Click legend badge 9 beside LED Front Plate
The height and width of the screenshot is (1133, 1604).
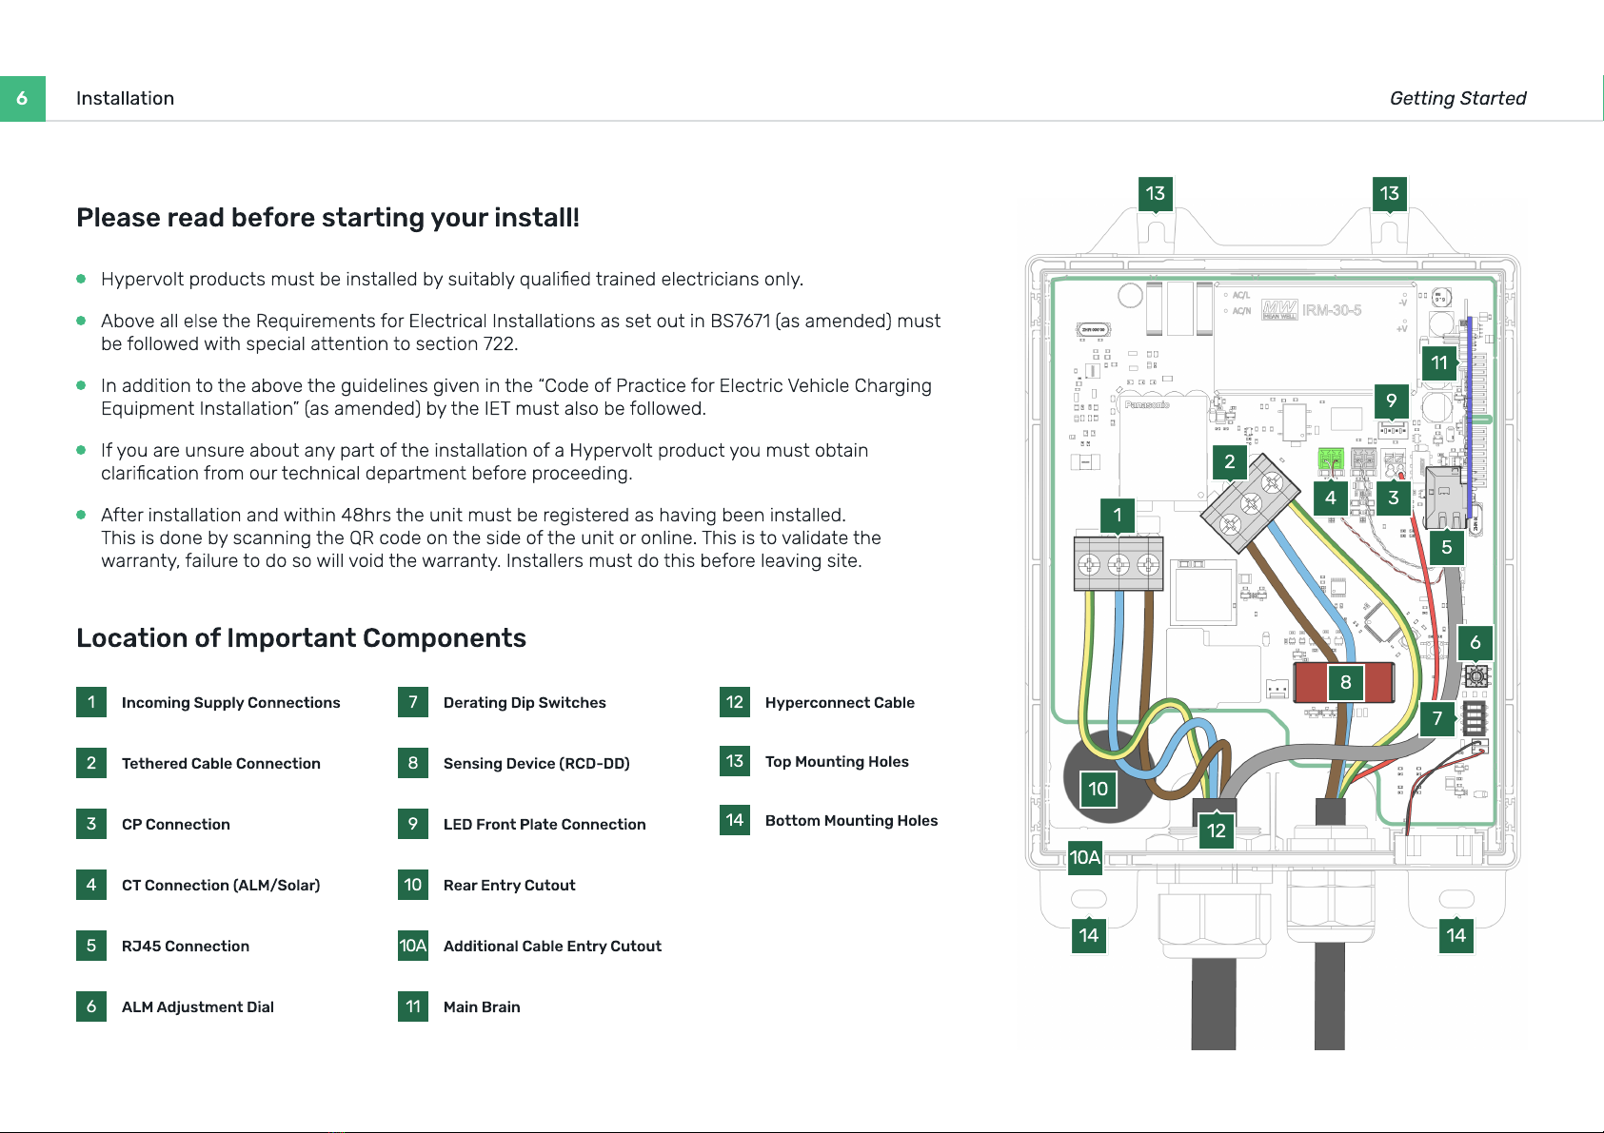[x=413, y=824]
